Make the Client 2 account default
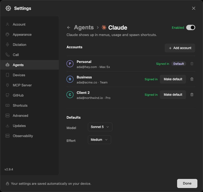The width and height of the screenshot is (203, 192). 173,94
